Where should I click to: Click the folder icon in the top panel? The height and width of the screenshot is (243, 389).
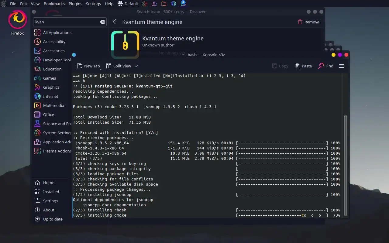click(x=164, y=4)
